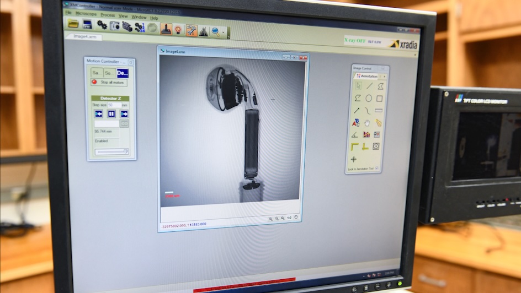Select the angle measurement tool
Screen dimensions: 521x293
(355, 134)
